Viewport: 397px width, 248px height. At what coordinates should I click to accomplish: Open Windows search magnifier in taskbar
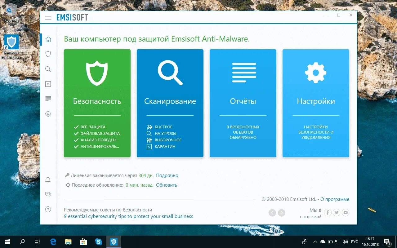(x=22, y=242)
